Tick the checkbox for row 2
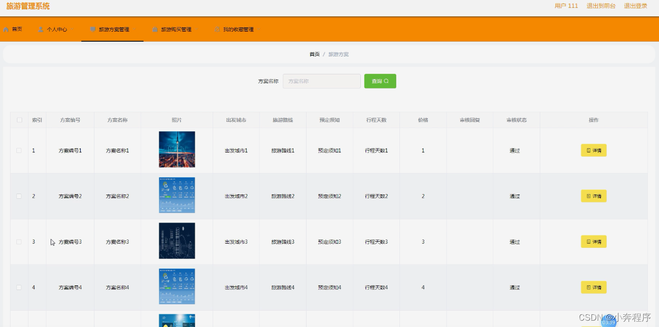 (20, 196)
